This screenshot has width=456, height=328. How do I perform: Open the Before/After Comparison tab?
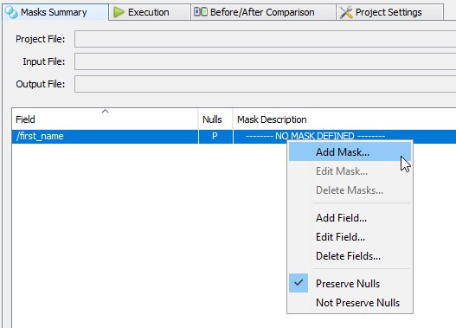tap(263, 12)
